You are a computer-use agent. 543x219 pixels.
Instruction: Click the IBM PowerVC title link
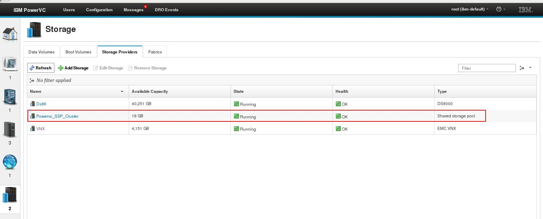[x=30, y=10]
